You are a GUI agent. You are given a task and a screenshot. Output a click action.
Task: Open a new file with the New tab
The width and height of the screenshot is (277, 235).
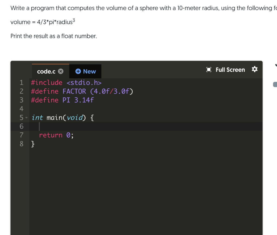coord(85,71)
